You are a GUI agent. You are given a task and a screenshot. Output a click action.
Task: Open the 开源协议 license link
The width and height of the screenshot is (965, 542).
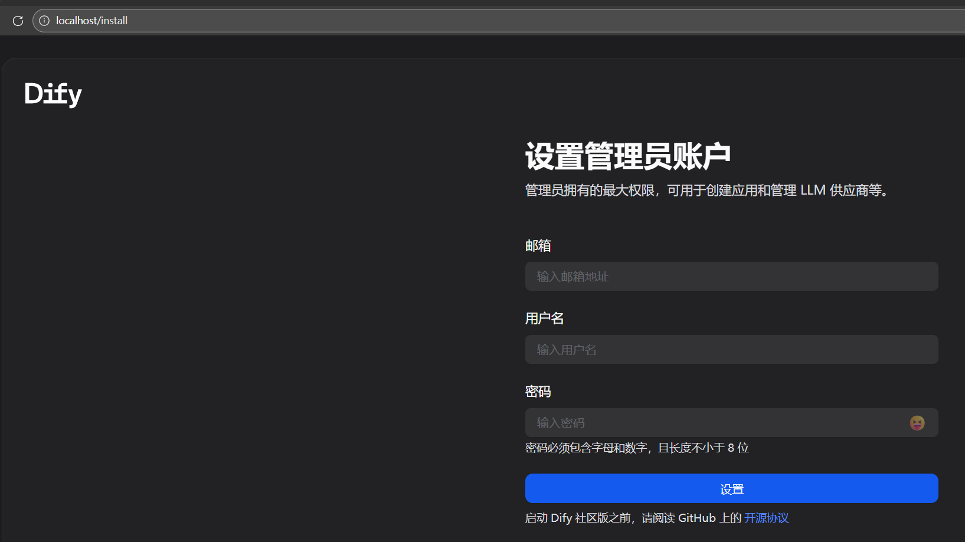coord(766,518)
